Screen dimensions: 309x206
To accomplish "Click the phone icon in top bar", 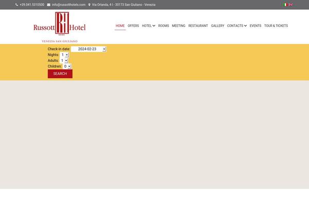I will coord(17,5).
